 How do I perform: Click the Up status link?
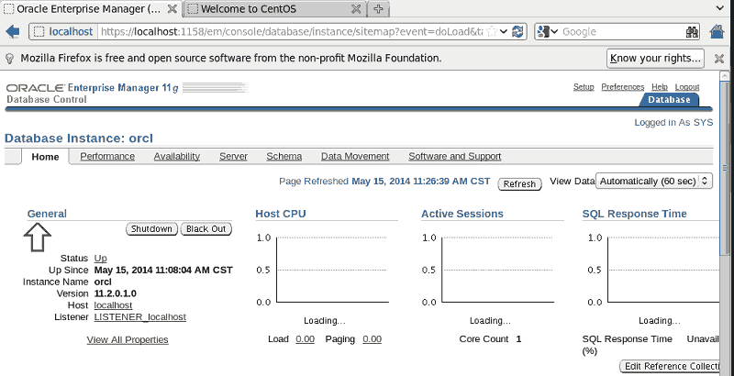[x=101, y=258]
